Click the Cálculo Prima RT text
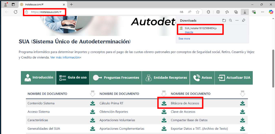 point(111,103)
